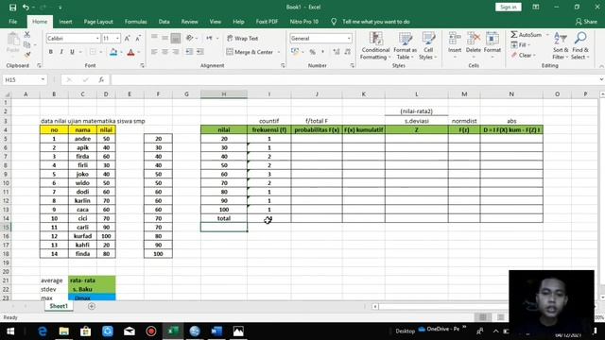Open the File tab
This screenshot has width=605, height=340.
pyautogui.click(x=12, y=22)
